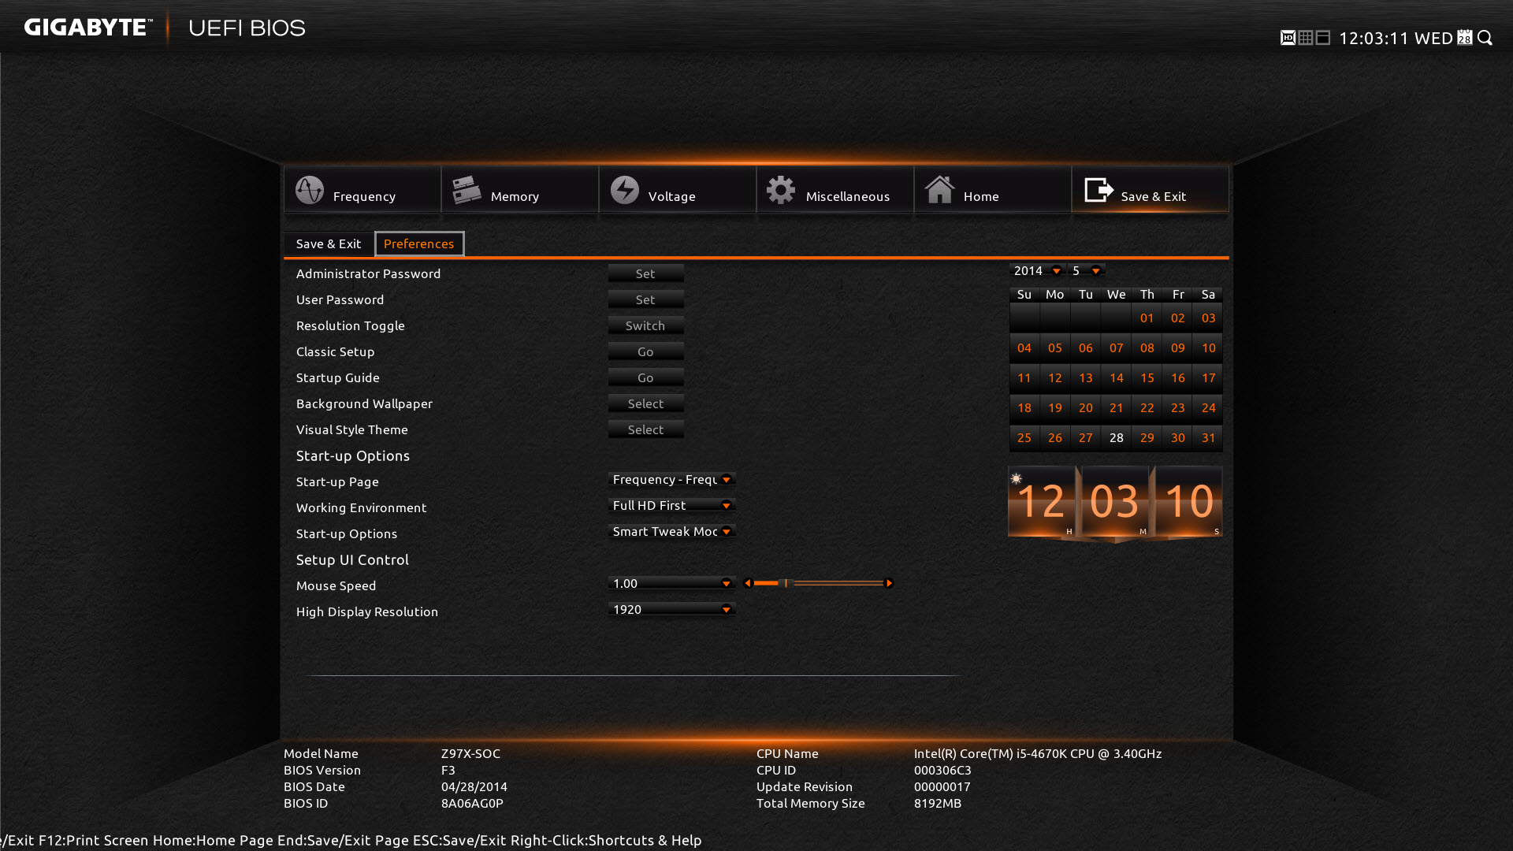Click the seconds 10 clock tile
The height and width of the screenshot is (851, 1513).
point(1189,502)
